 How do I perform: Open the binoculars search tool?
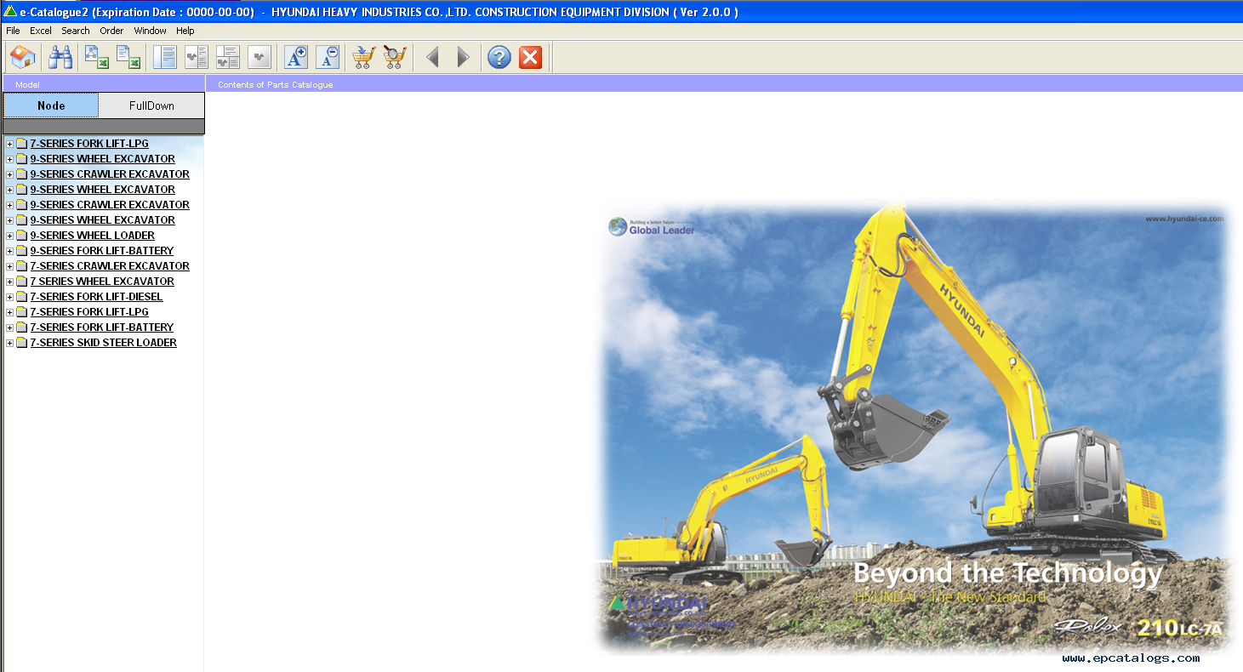click(x=60, y=58)
